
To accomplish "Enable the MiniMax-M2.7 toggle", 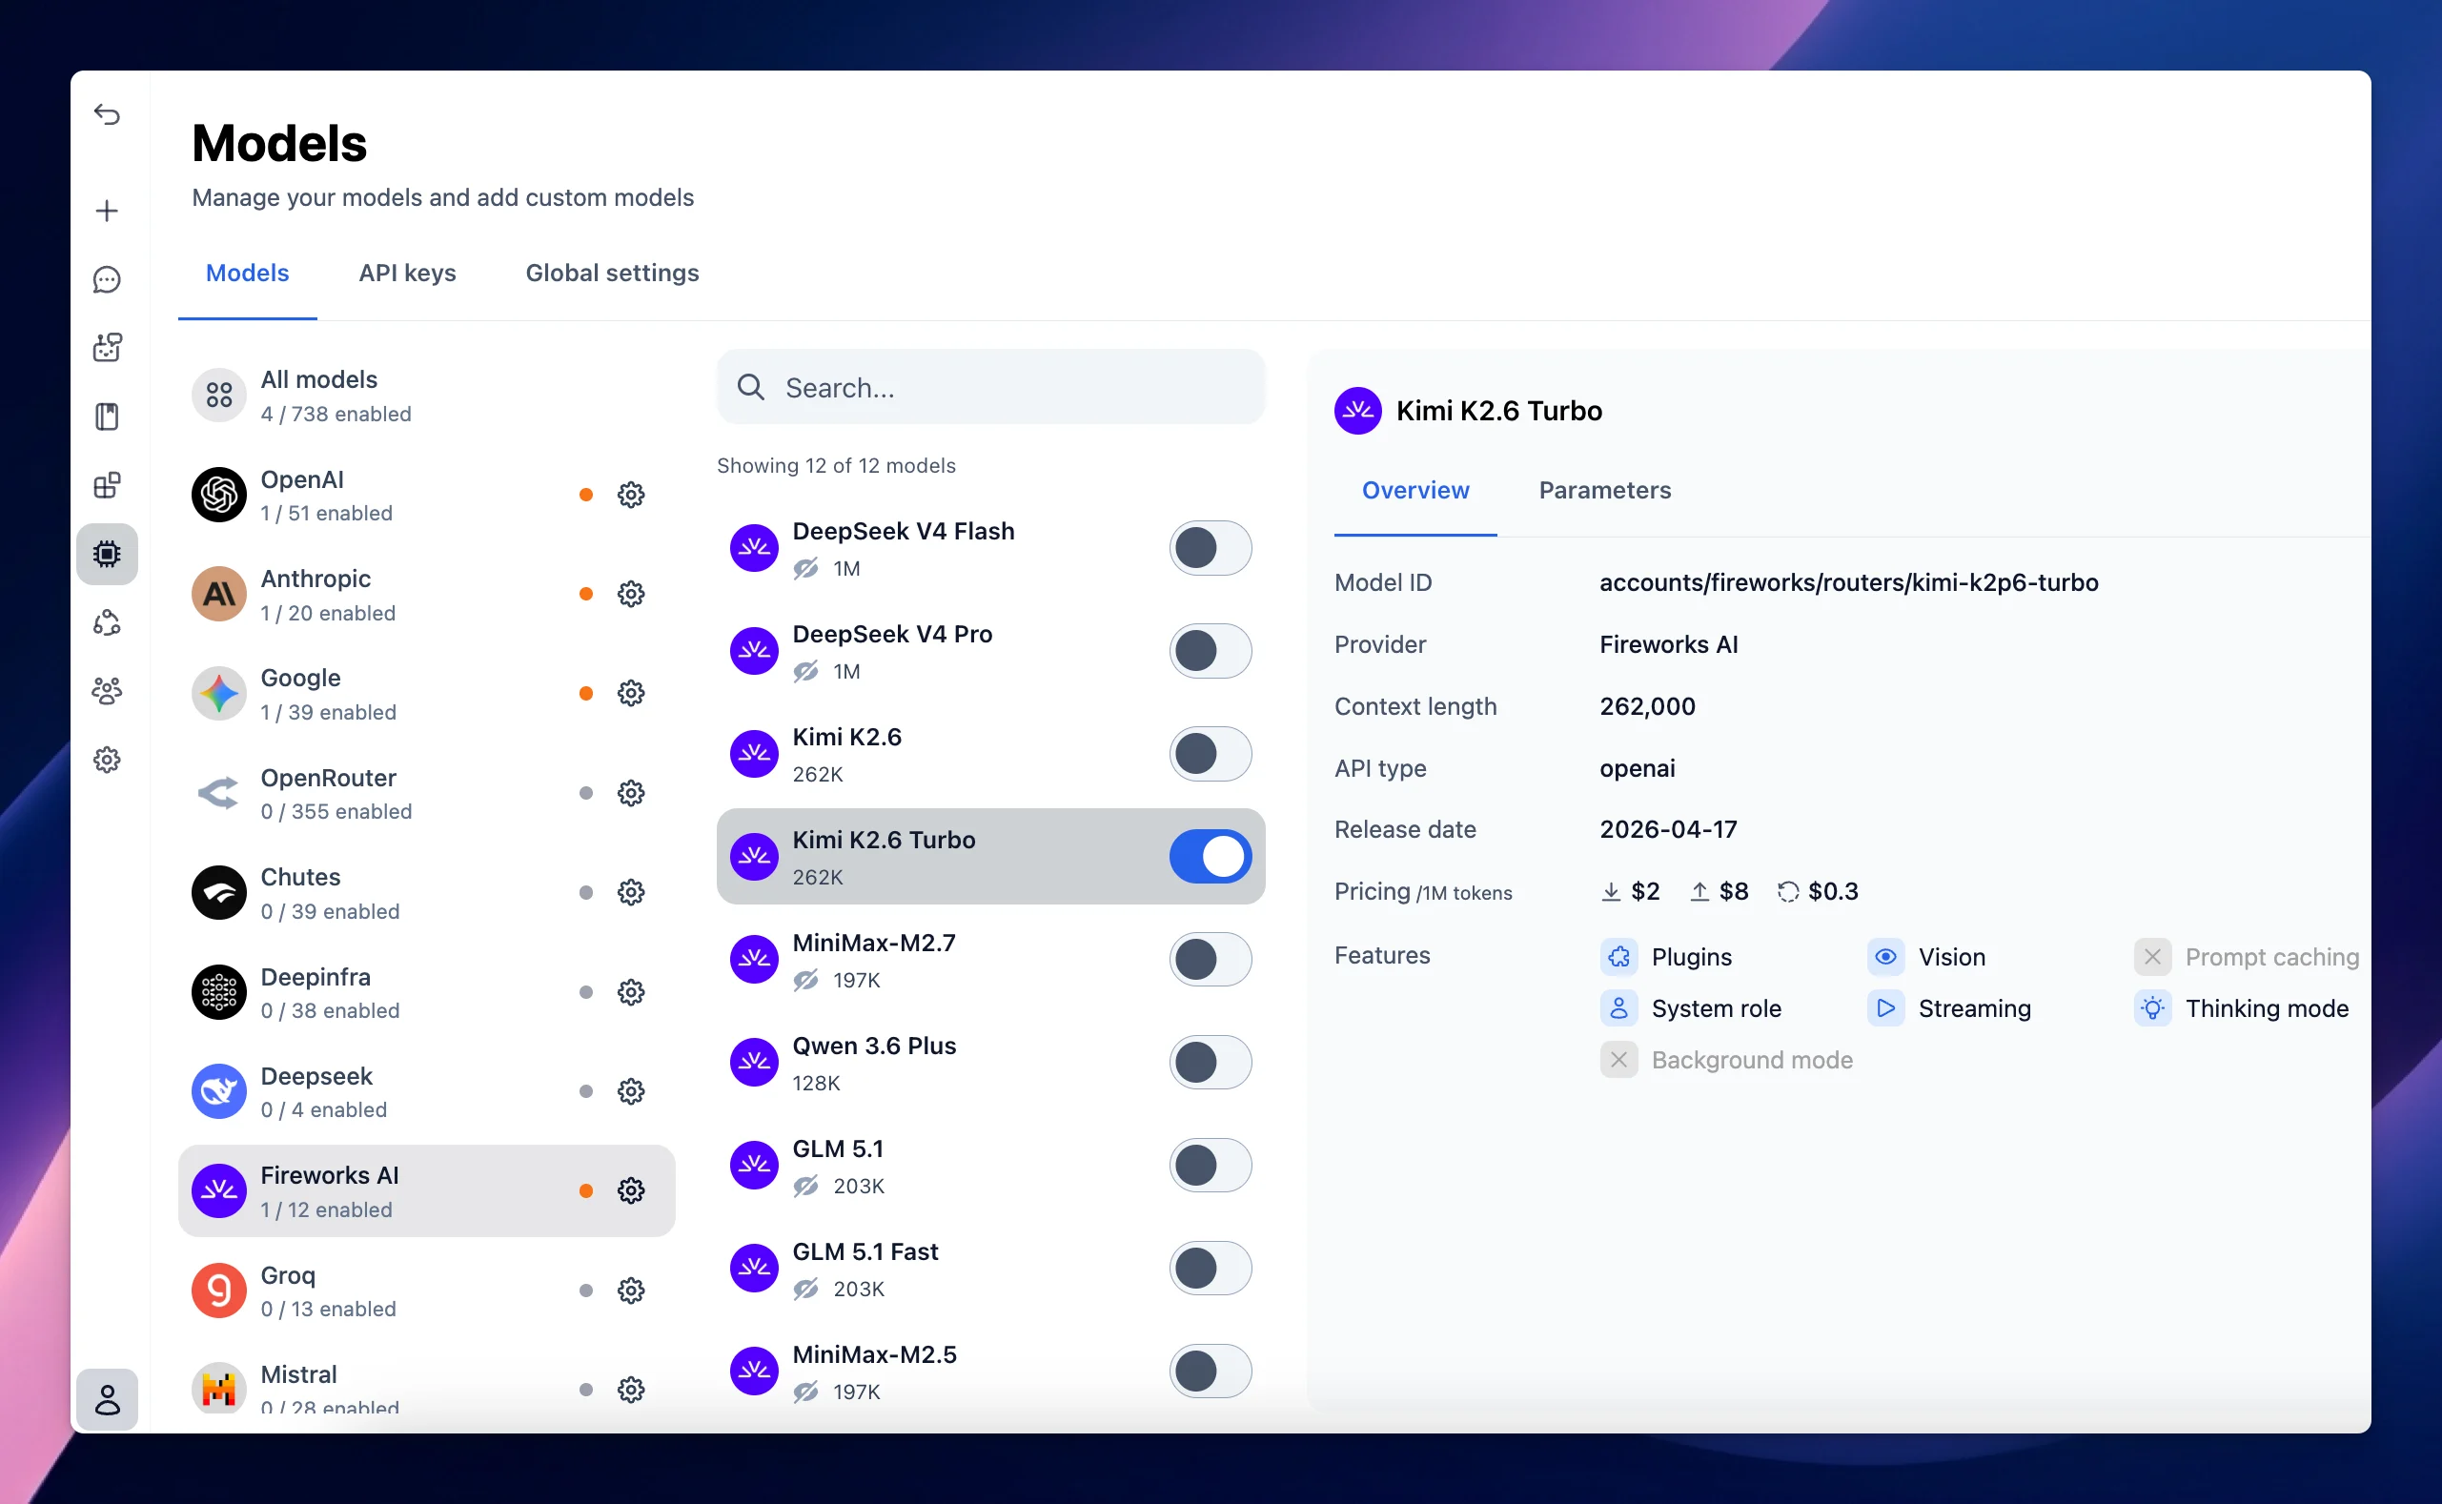I will pos(1210,960).
